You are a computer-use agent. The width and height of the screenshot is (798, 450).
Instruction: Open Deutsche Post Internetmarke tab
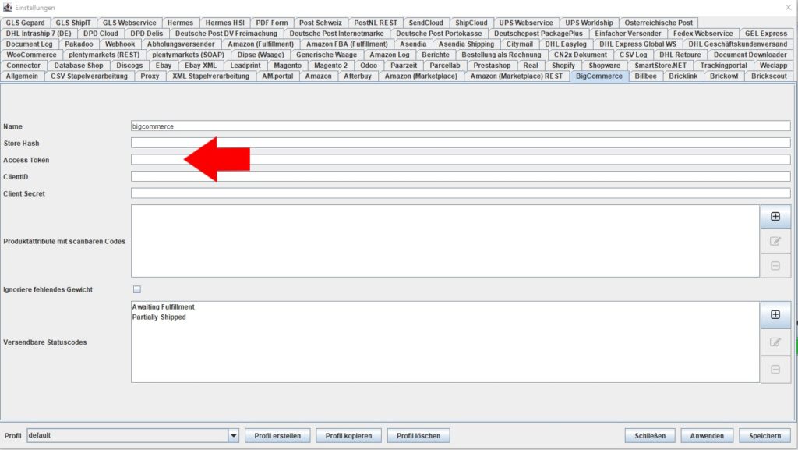[337, 34]
